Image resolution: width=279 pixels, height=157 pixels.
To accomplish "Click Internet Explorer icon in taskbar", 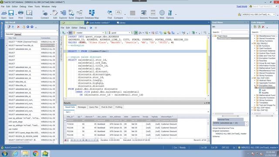I will tap(16, 154).
